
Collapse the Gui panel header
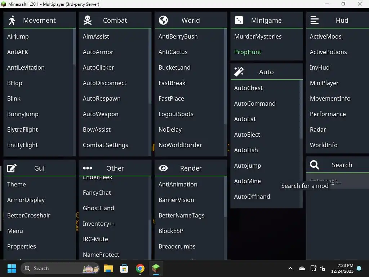pyautogui.click(x=40, y=168)
